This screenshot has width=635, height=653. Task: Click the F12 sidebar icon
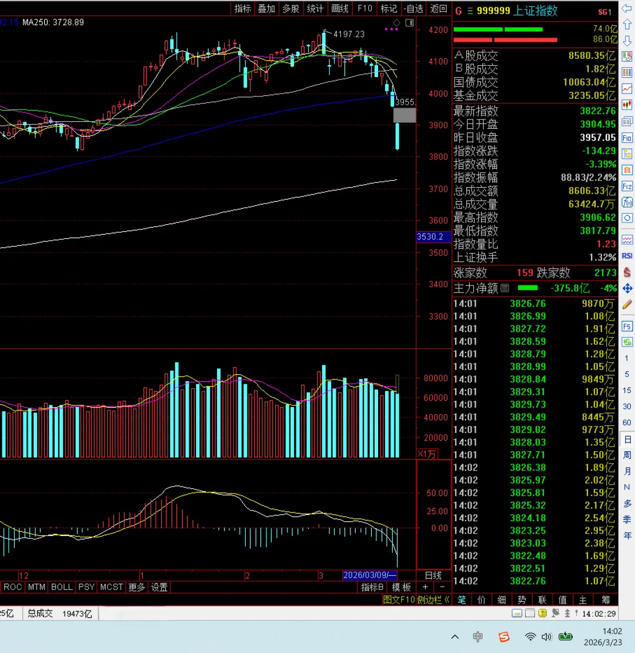(627, 186)
